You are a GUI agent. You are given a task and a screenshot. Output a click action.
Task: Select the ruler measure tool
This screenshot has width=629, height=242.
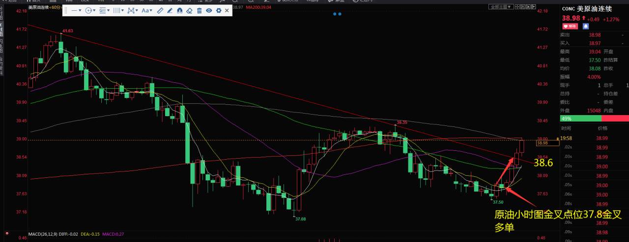160,10
